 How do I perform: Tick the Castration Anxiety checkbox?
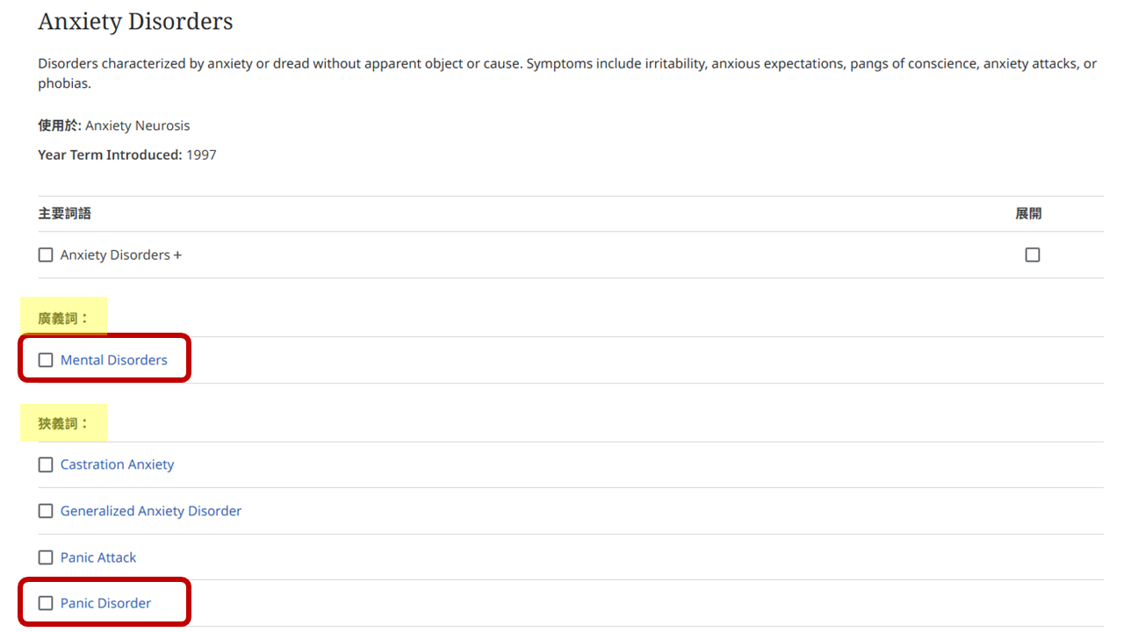(46, 465)
